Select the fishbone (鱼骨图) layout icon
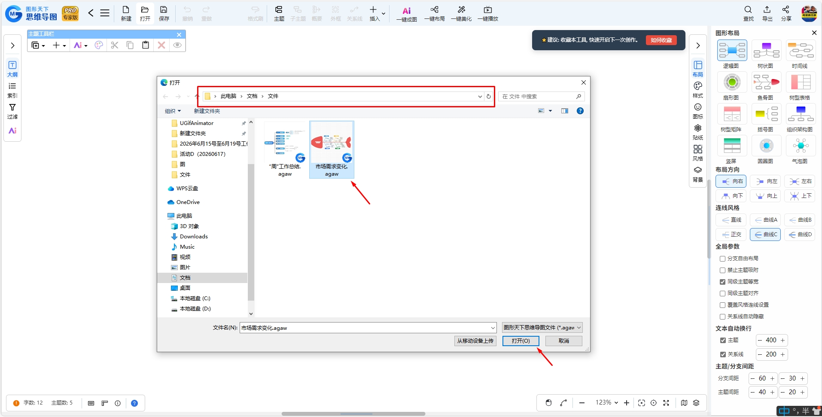The height and width of the screenshot is (417, 822). coord(766,82)
